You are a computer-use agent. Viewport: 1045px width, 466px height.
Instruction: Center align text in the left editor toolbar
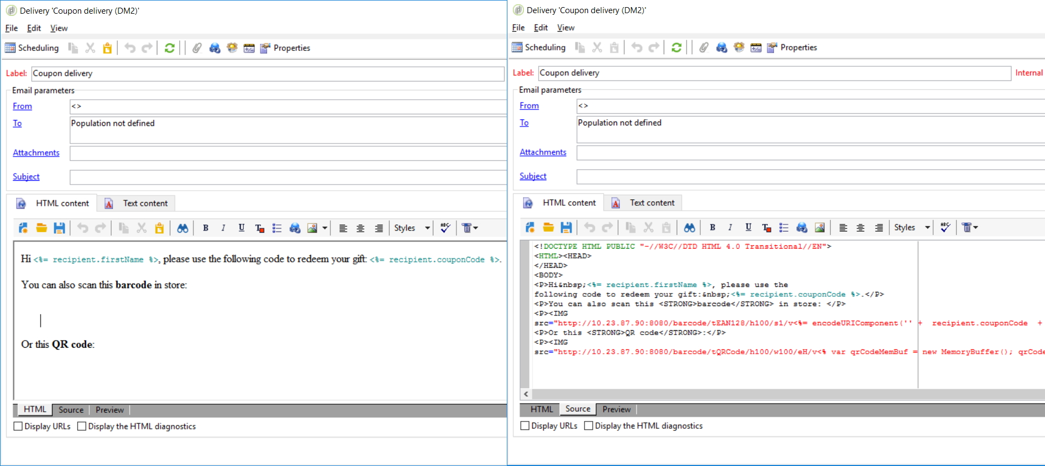(x=361, y=228)
